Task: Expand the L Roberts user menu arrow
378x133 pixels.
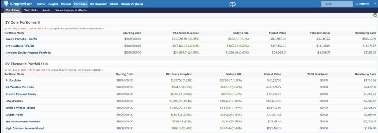Action: click(375, 4)
